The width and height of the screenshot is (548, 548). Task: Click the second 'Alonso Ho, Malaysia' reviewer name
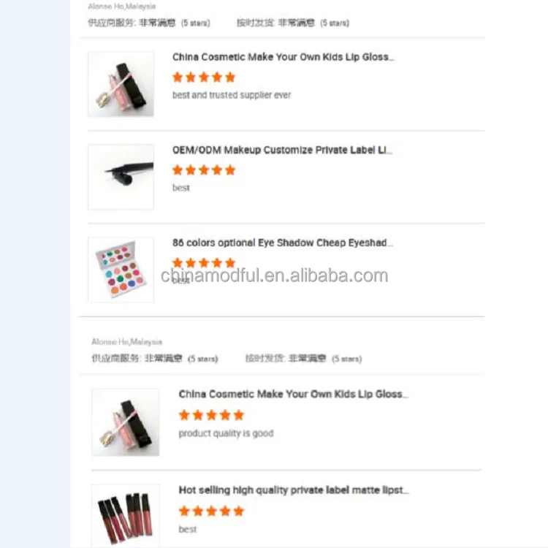click(127, 342)
